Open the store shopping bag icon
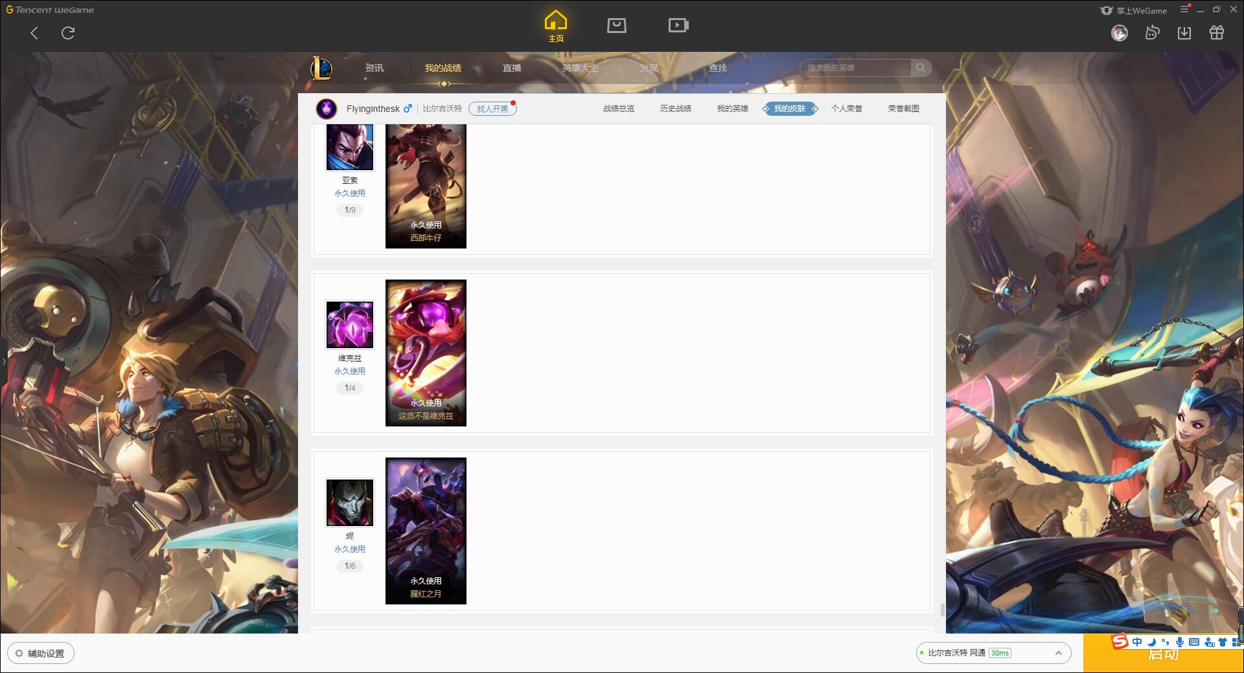This screenshot has width=1244, height=673. pos(617,26)
